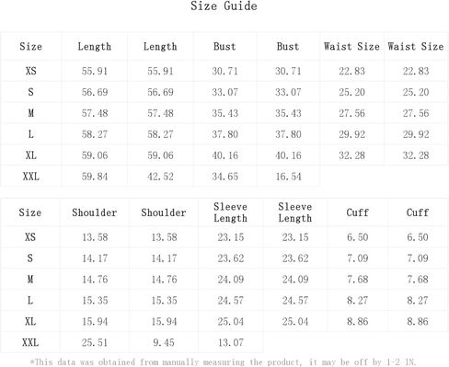449x367 pixels.
Task: Click the 42.52 value in top table
Action: coord(160,177)
